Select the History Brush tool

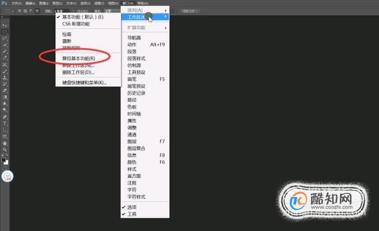pos(4,85)
